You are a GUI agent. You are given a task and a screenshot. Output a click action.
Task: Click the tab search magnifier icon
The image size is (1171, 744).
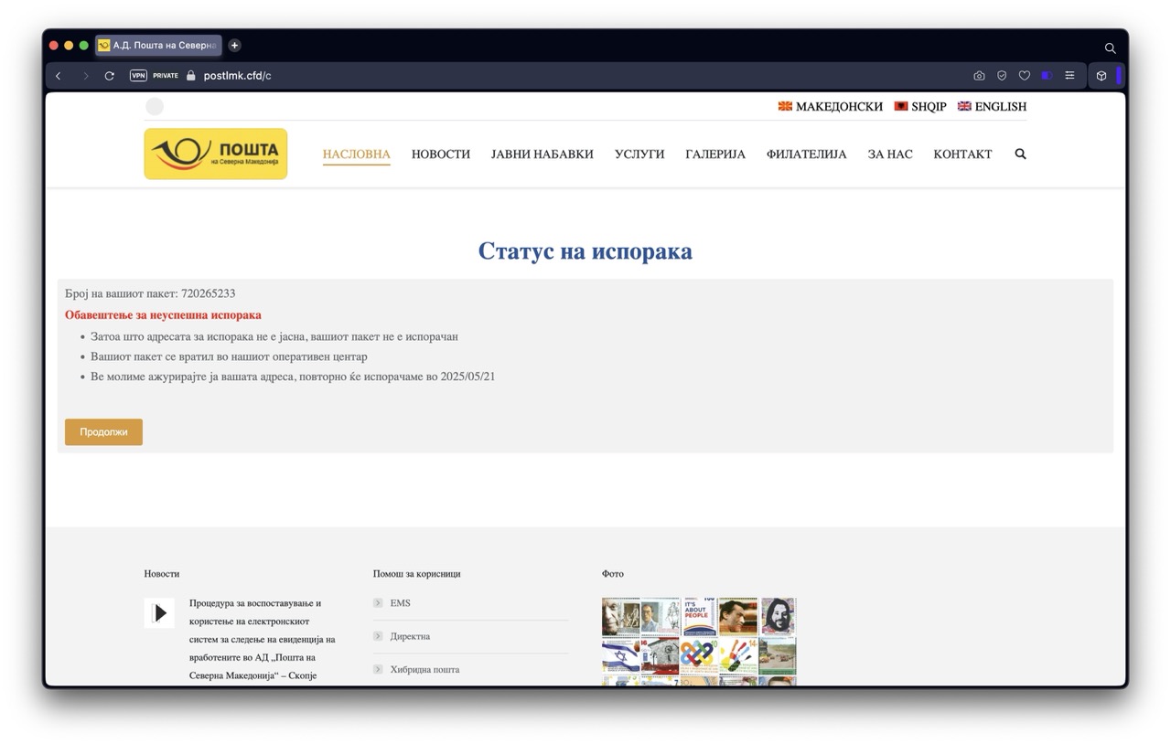tap(1110, 48)
